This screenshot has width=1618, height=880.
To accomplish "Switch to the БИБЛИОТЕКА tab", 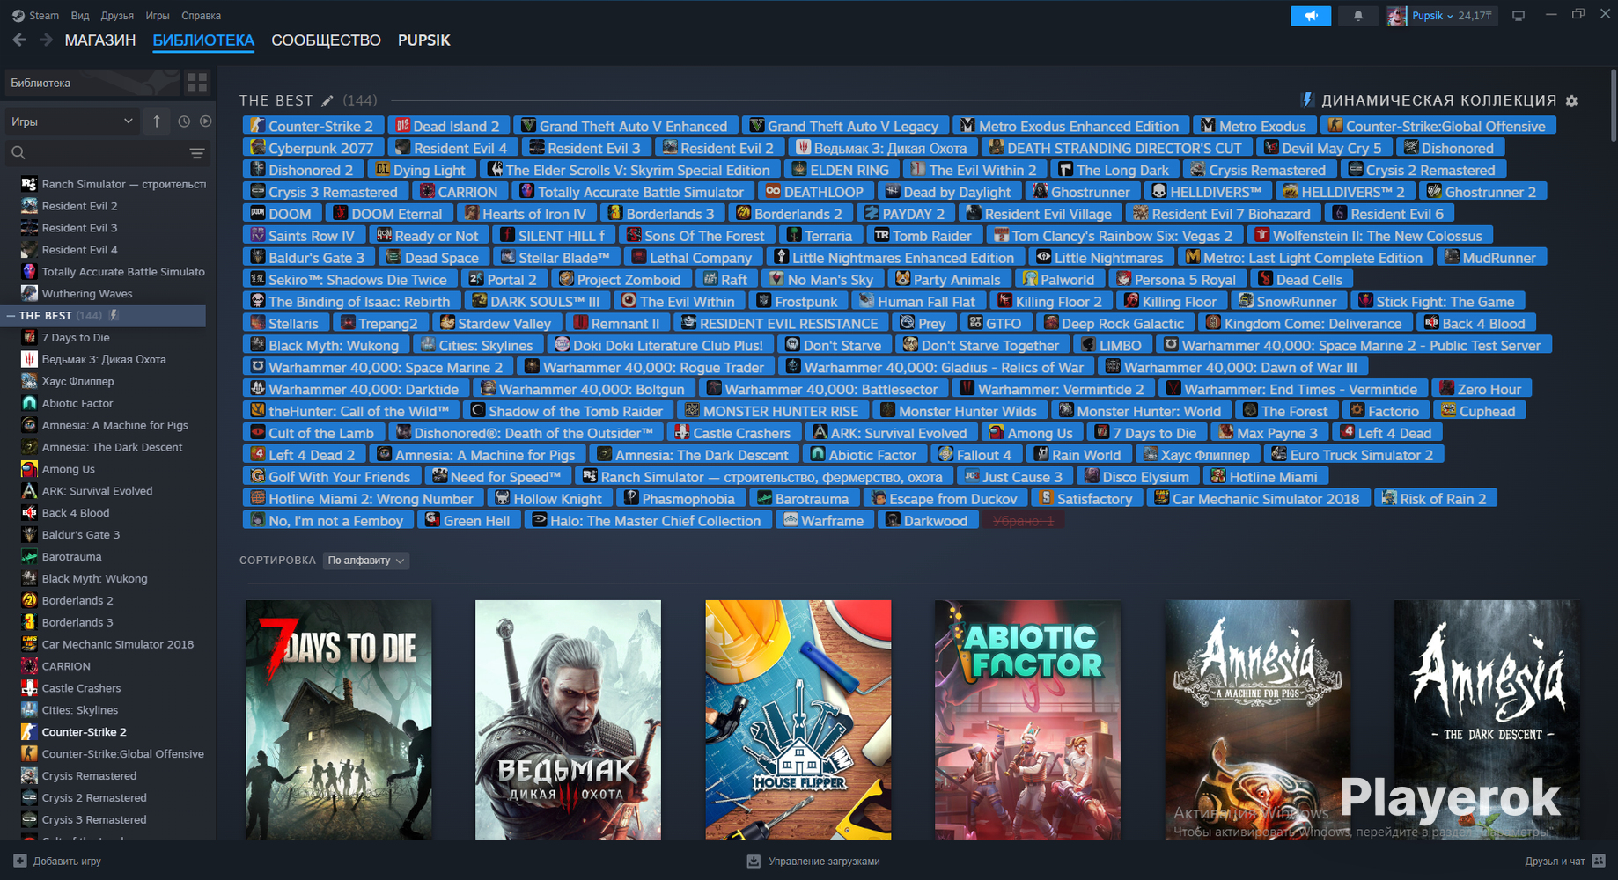I will point(203,40).
